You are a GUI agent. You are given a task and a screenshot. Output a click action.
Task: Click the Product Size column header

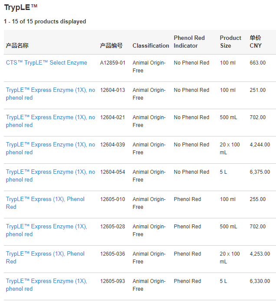230,42
